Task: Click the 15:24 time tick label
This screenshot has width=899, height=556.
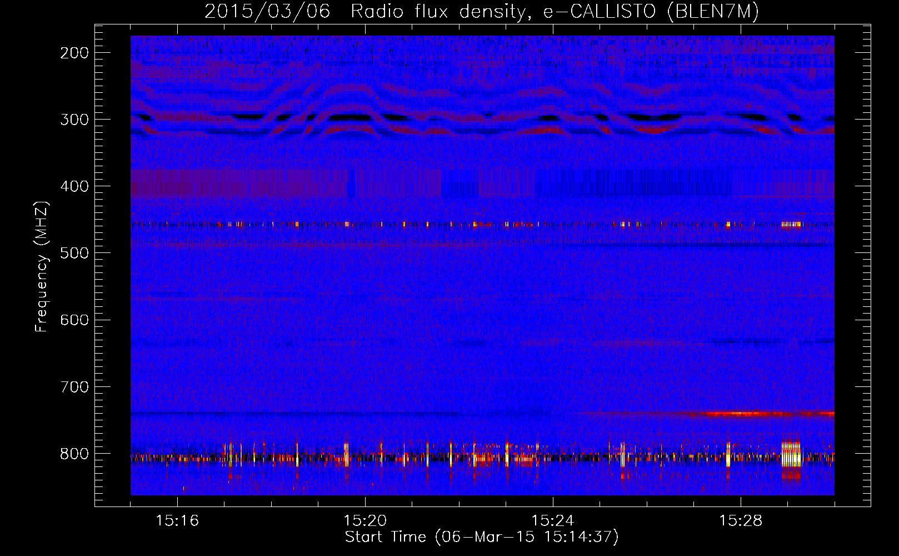Action: [553, 521]
